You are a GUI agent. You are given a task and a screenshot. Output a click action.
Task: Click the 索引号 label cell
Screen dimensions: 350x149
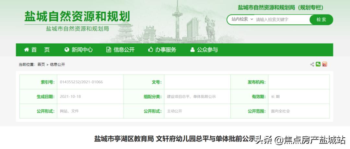(x=38, y=82)
